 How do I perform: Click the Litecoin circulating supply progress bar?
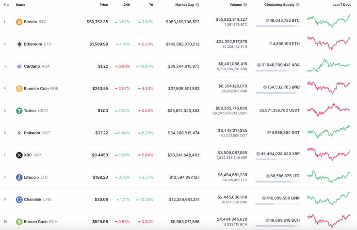tap(277, 182)
